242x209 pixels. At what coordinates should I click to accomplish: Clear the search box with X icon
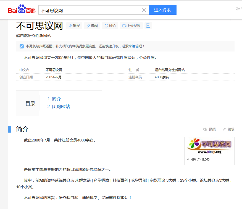click(x=144, y=10)
